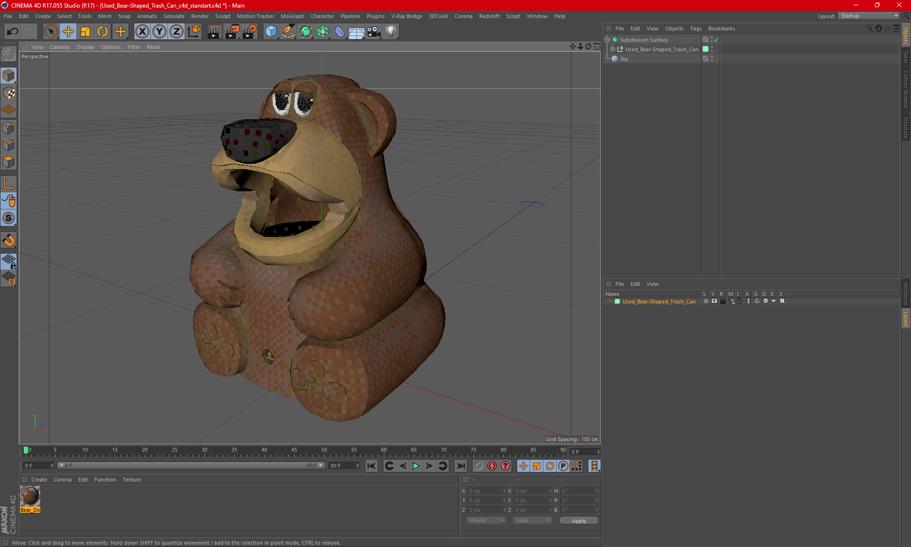Viewport: 911px width, 547px height.
Task: Toggle X axis lock
Action: 142,32
